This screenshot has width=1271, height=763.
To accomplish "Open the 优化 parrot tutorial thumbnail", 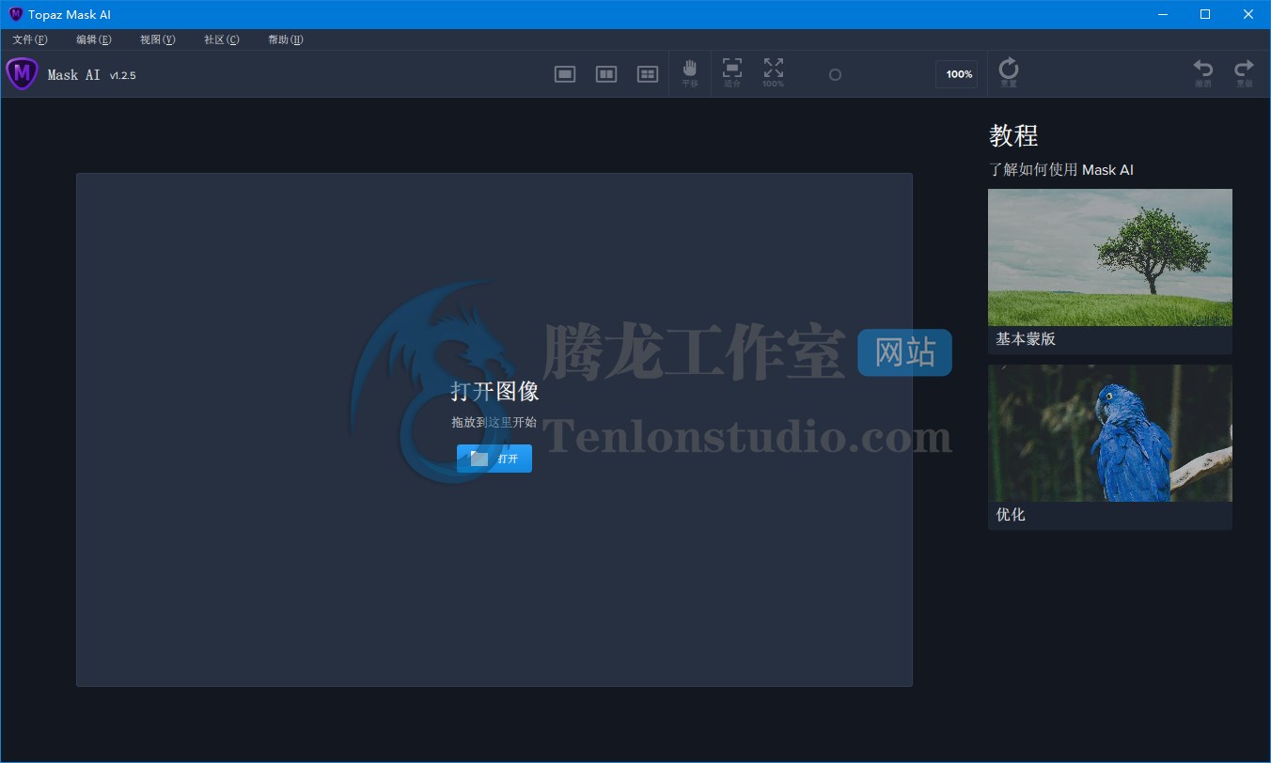I will (1110, 433).
